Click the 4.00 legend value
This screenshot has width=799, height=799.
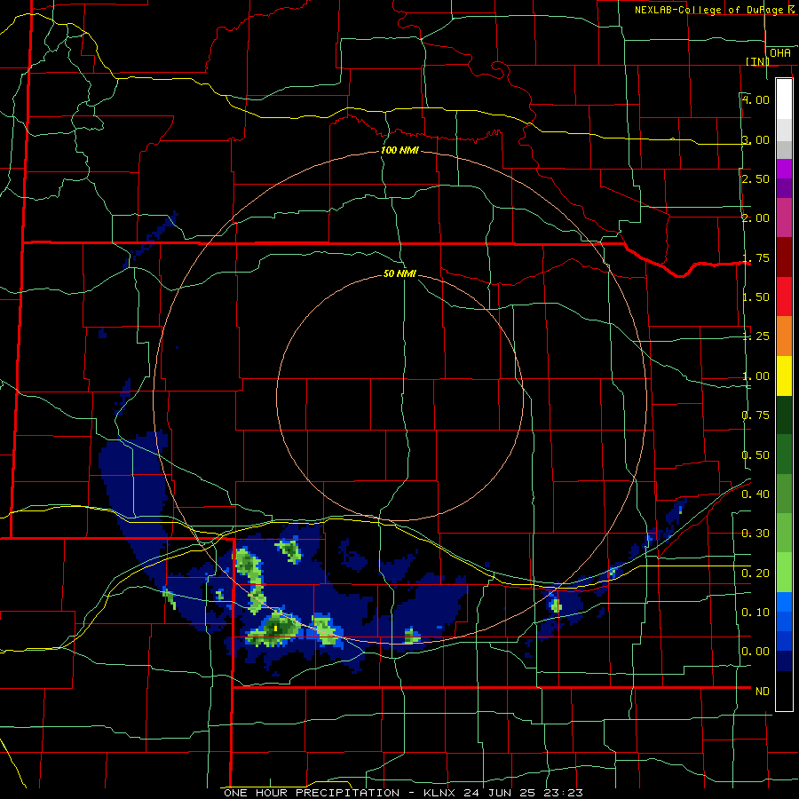(755, 99)
